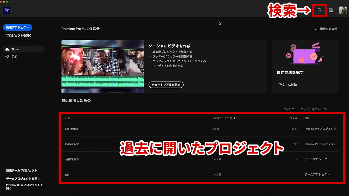
Task: Click チームプロジェクトを開く
Action: (x=23, y=179)
